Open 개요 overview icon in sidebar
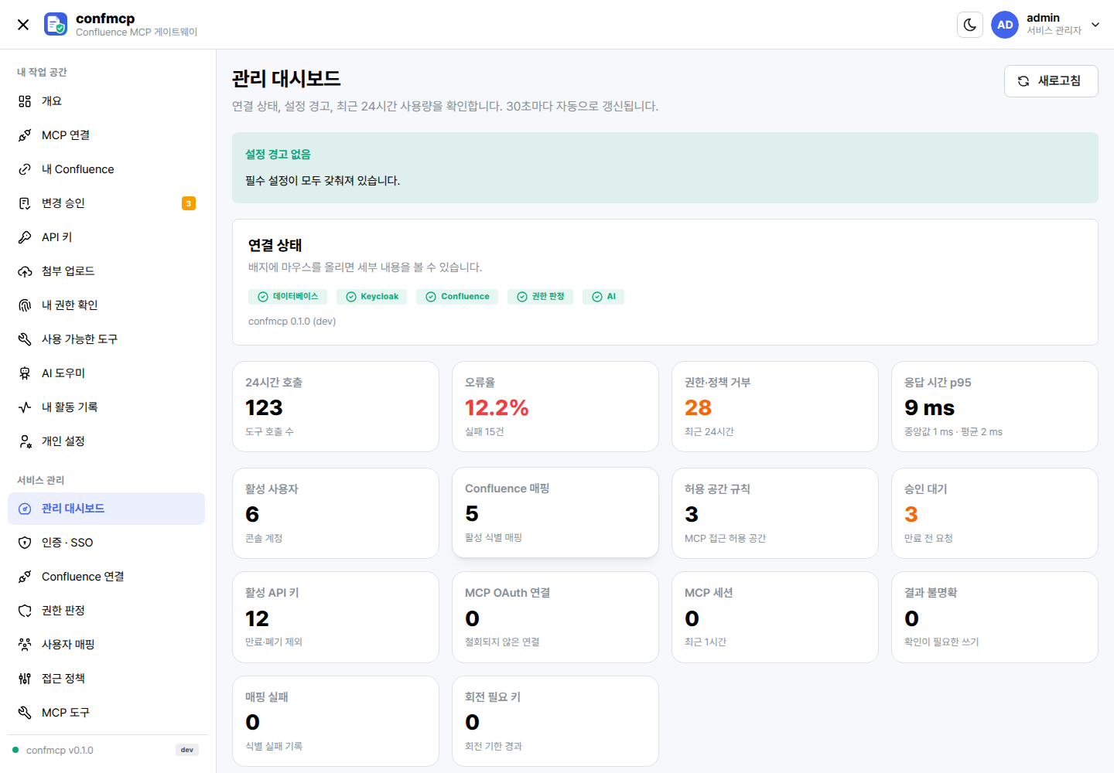 coord(25,101)
